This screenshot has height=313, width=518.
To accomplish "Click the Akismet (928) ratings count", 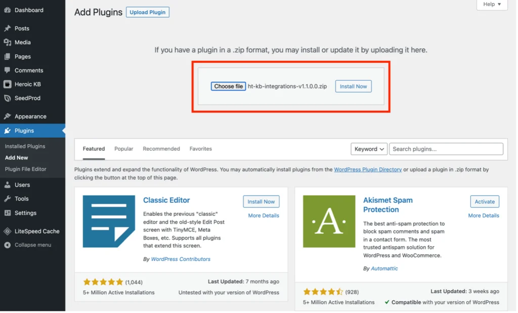I will [x=352, y=292].
